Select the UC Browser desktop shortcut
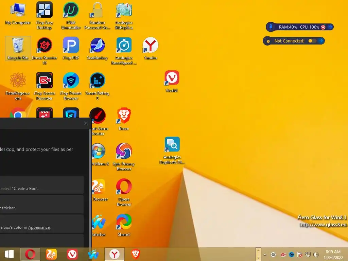Viewport: 348px width, 261px height. point(99,190)
